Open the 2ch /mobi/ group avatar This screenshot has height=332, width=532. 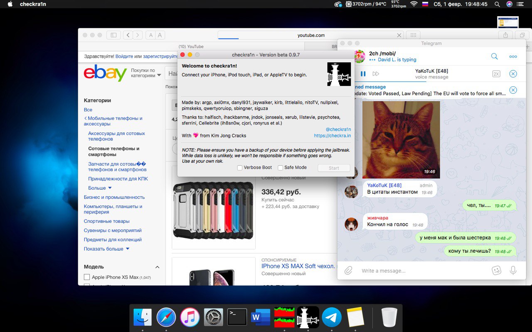click(360, 56)
